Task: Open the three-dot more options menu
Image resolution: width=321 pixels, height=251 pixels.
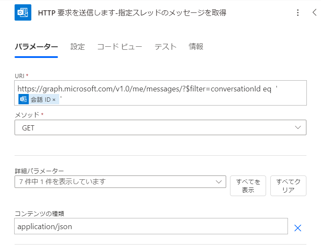Action: [x=298, y=13]
